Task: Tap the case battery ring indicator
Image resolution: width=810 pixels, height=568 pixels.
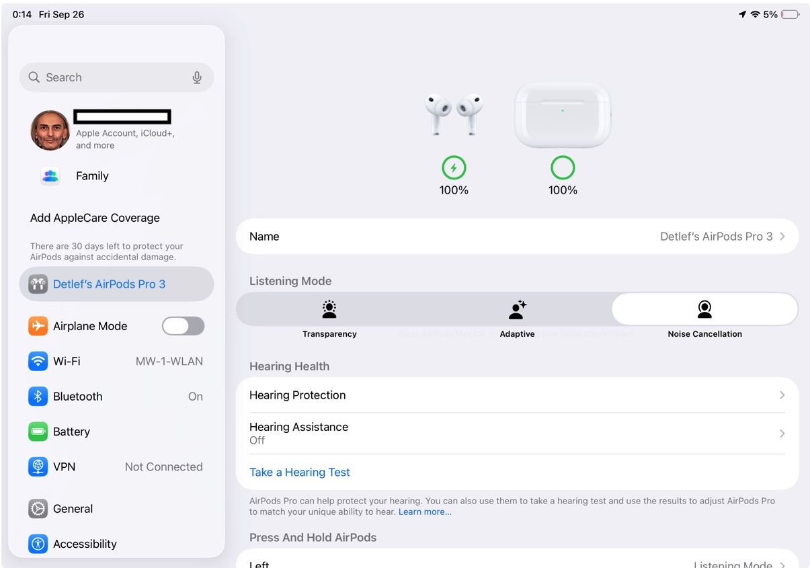Action: tap(563, 167)
